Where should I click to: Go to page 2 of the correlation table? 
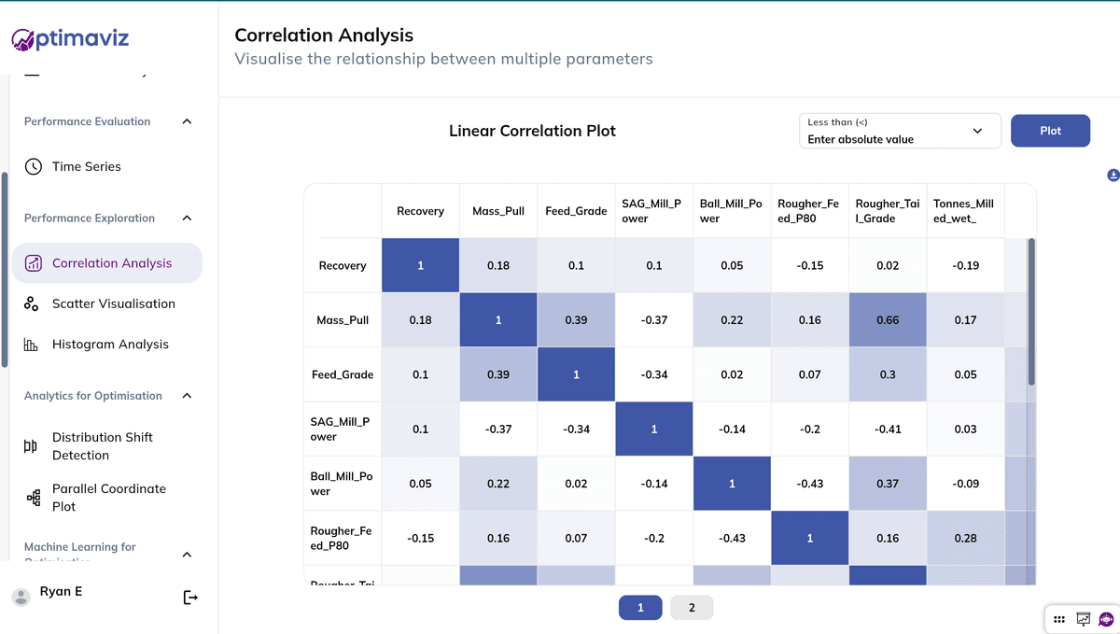(692, 608)
